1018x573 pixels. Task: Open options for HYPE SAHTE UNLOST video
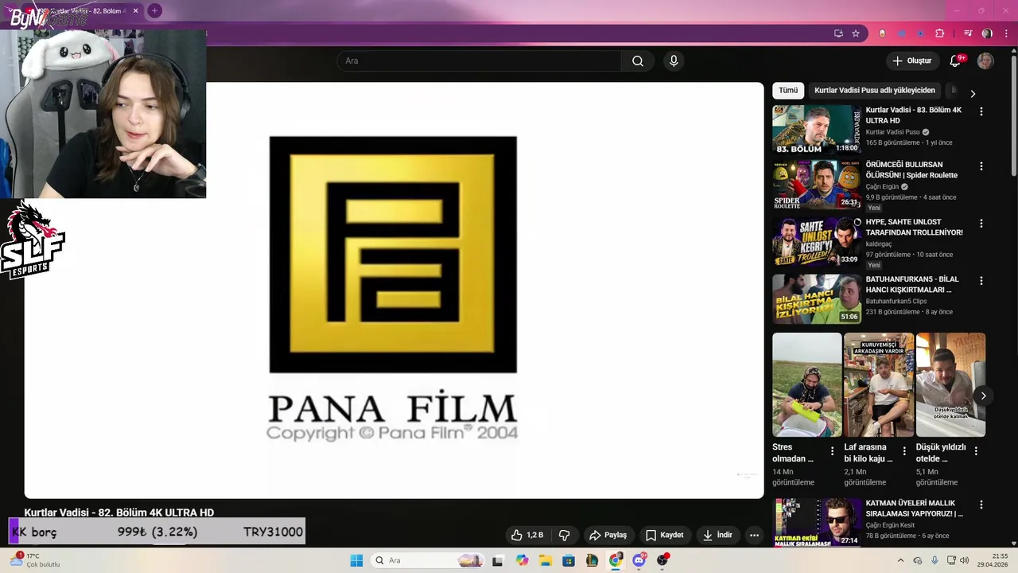[981, 224]
